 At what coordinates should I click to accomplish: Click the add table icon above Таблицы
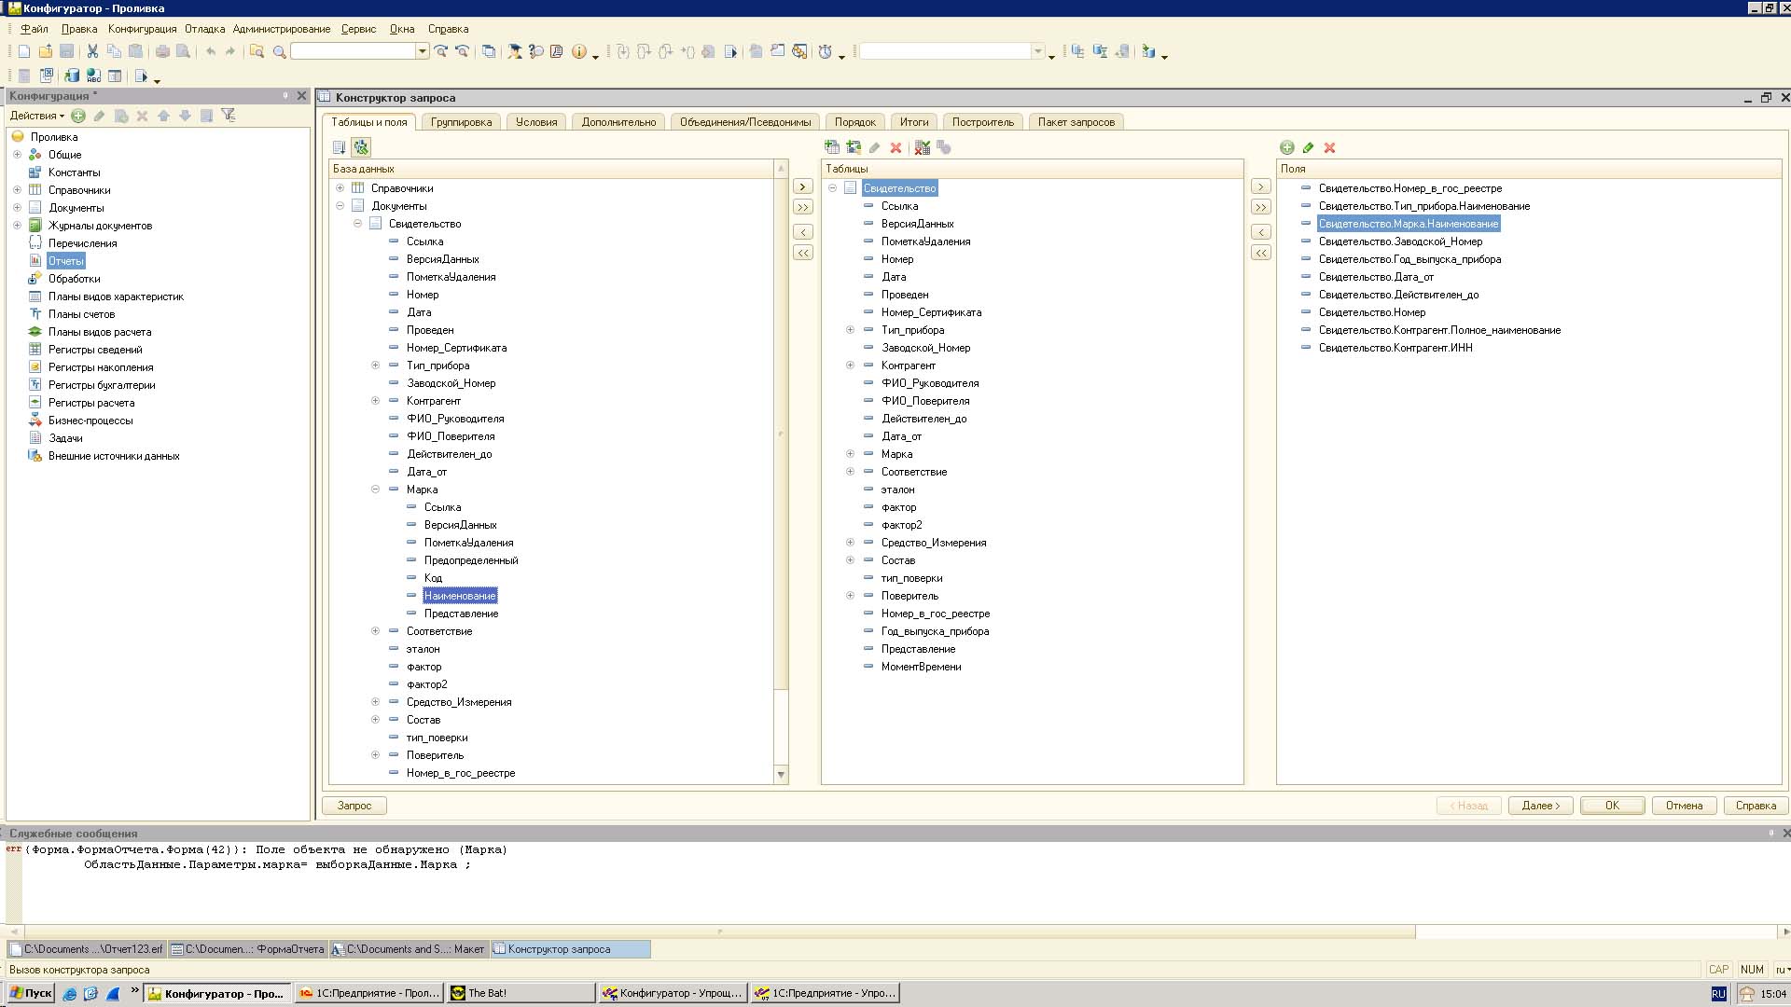pyautogui.click(x=832, y=147)
